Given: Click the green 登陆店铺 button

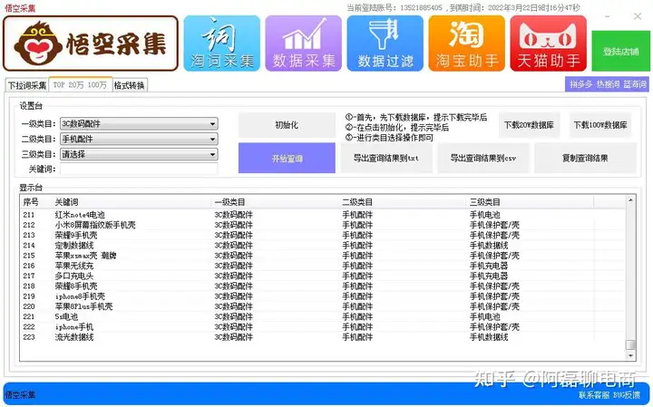Looking at the screenshot, I should (620, 51).
